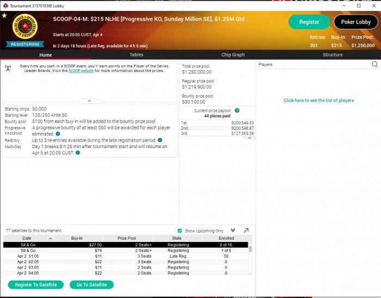Select satellite row Apr 2 03:05
Image resolution: width=381 pixels, height=298 pixels.
126,267
